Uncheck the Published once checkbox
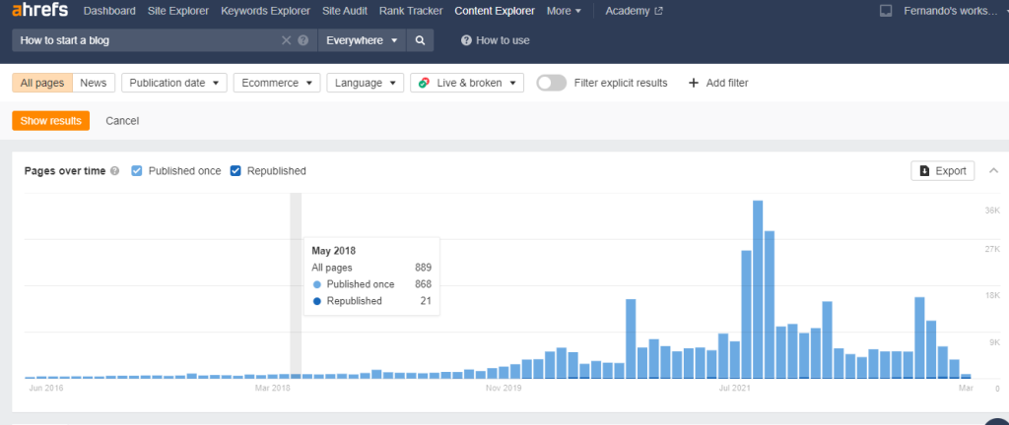1009x425 pixels. (x=136, y=171)
